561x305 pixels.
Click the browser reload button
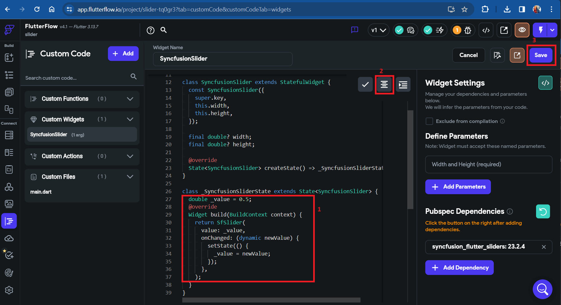(x=37, y=9)
